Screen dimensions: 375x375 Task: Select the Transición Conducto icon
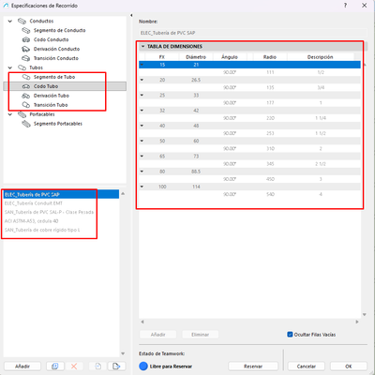[x=26, y=58]
